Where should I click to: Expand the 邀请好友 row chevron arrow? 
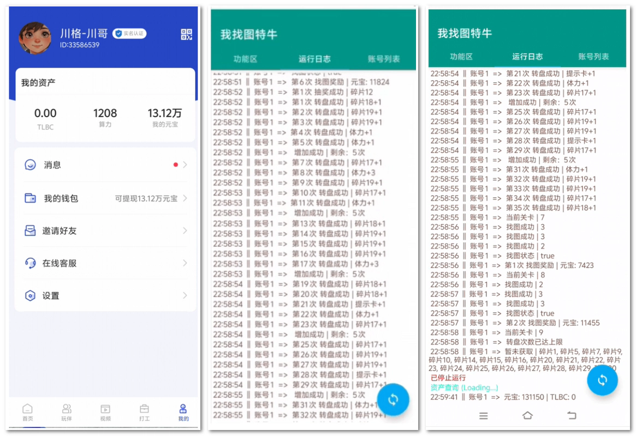pyautogui.click(x=185, y=231)
